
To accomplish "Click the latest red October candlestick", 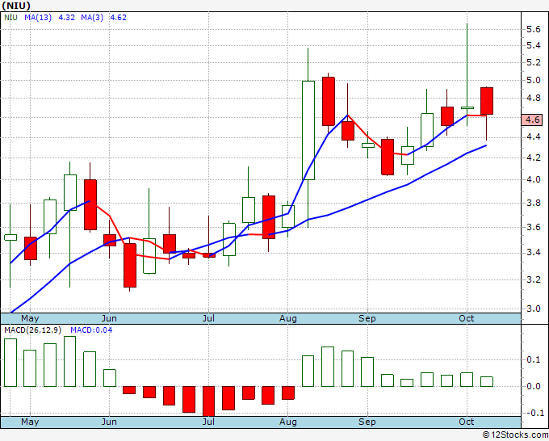I will [487, 101].
